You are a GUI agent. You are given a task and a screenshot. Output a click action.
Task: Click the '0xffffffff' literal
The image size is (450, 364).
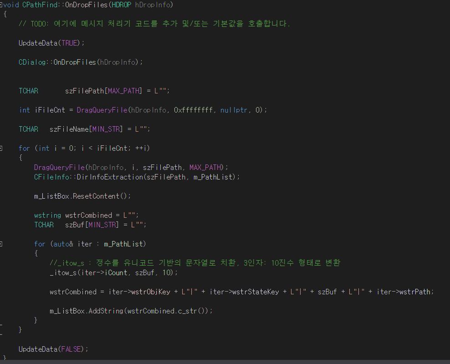click(194, 110)
